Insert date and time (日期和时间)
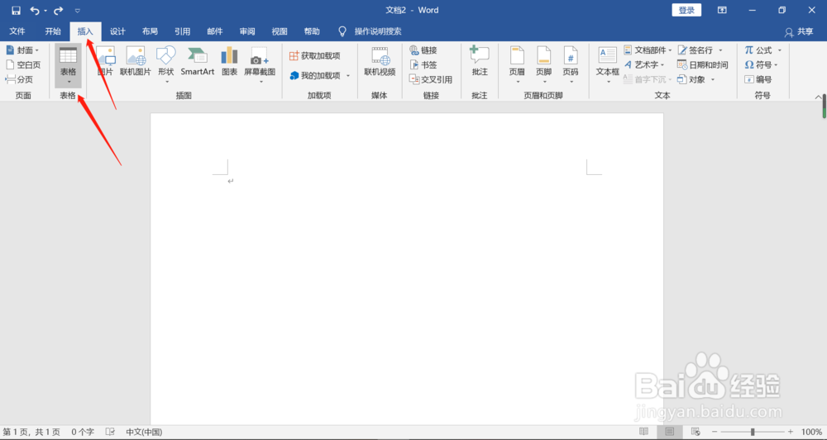 703,64
